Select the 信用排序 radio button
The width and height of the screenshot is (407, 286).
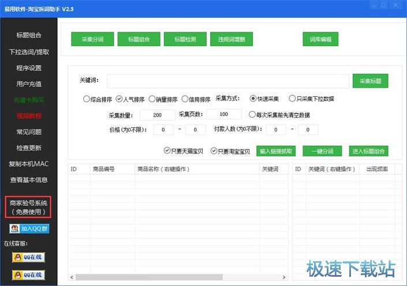[185, 99]
